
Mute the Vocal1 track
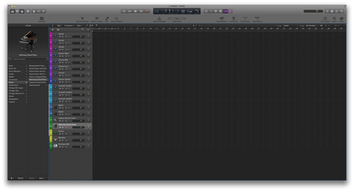(60, 37)
